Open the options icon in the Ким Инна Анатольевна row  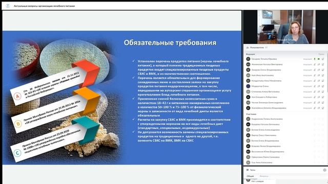click(323, 75)
